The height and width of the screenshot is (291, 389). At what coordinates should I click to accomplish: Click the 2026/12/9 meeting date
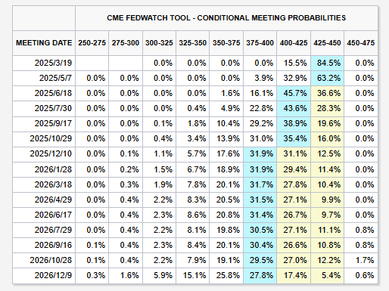click(53, 275)
